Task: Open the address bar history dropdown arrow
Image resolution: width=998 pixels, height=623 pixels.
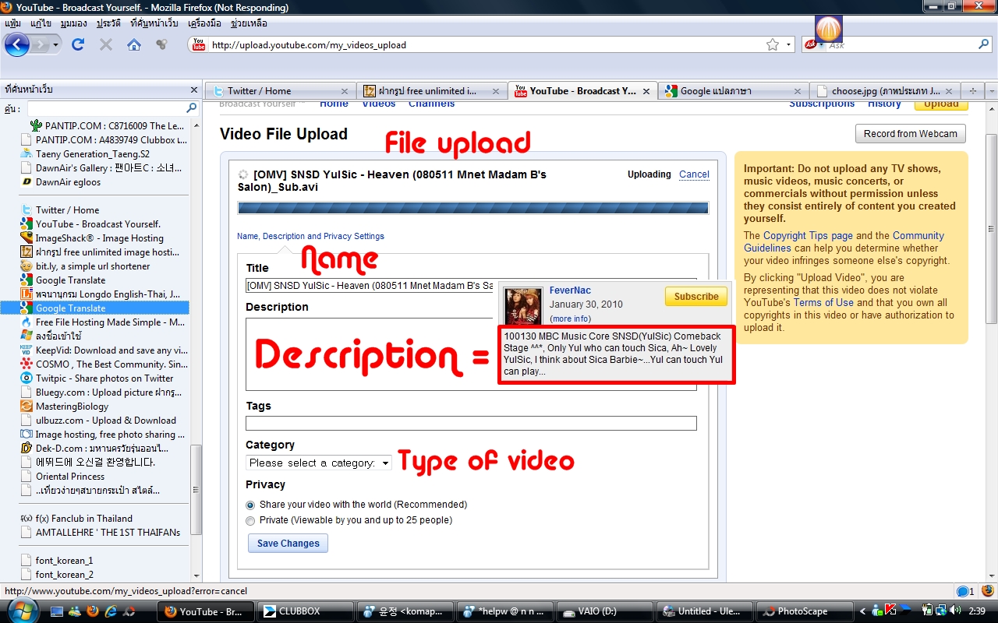Action: coord(789,44)
